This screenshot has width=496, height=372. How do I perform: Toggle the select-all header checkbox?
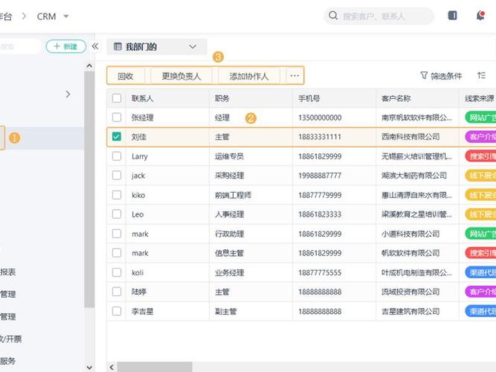point(117,99)
